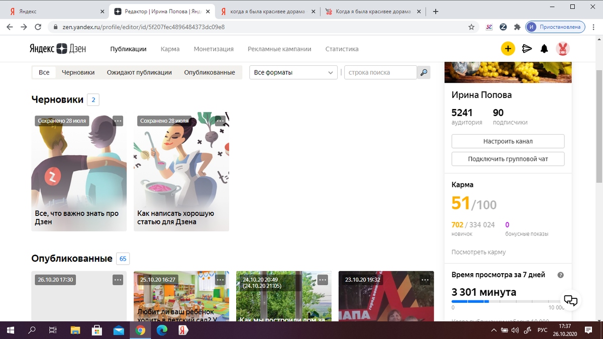Screen dimensions: 603x339
Task: Open messages paper plane icon
Action: tap(527, 49)
